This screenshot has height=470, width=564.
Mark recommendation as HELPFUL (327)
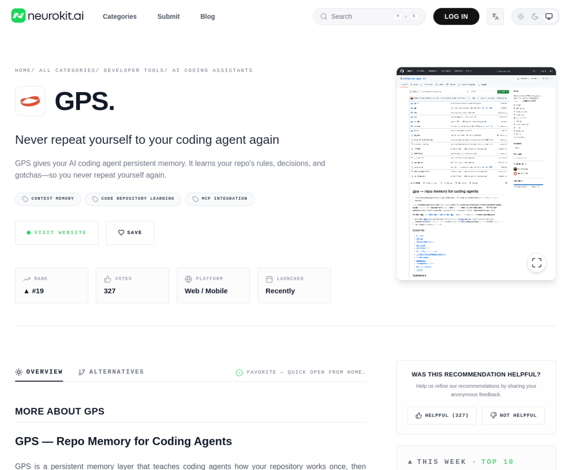[x=442, y=416]
